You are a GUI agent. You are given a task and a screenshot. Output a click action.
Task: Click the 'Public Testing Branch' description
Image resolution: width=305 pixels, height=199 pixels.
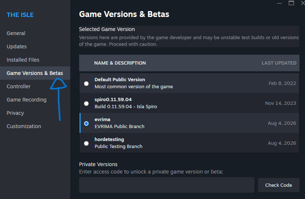tap(118, 146)
